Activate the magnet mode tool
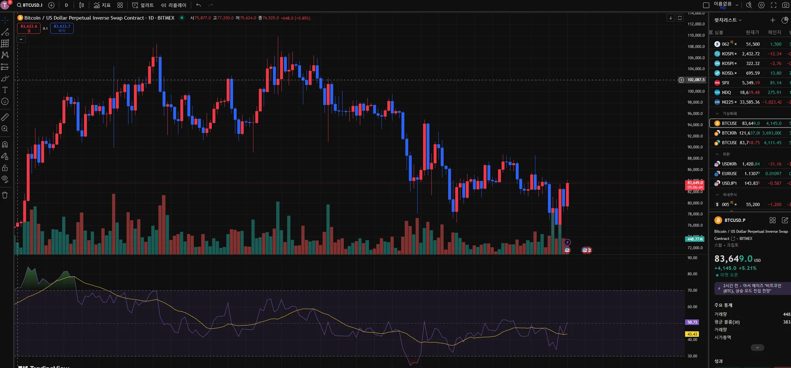 (5, 144)
